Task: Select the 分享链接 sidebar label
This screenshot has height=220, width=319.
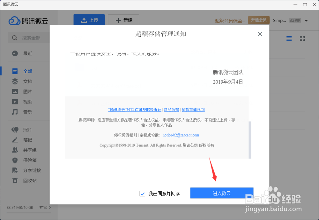Action: 32,170
